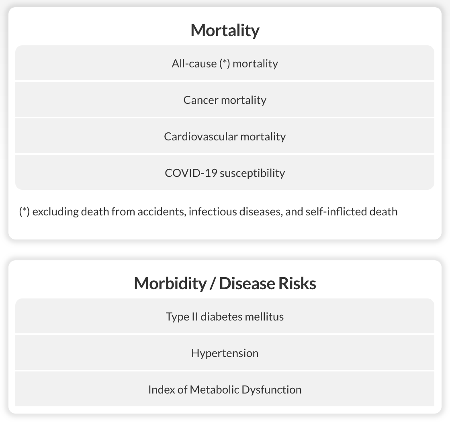
Task: Click infectious diseases in the footnote
Action: coord(235,211)
